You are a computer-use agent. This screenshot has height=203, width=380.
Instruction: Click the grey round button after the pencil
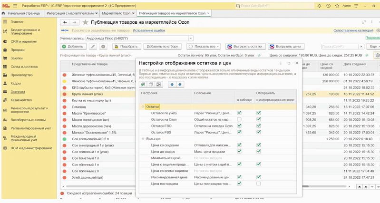pos(103,46)
